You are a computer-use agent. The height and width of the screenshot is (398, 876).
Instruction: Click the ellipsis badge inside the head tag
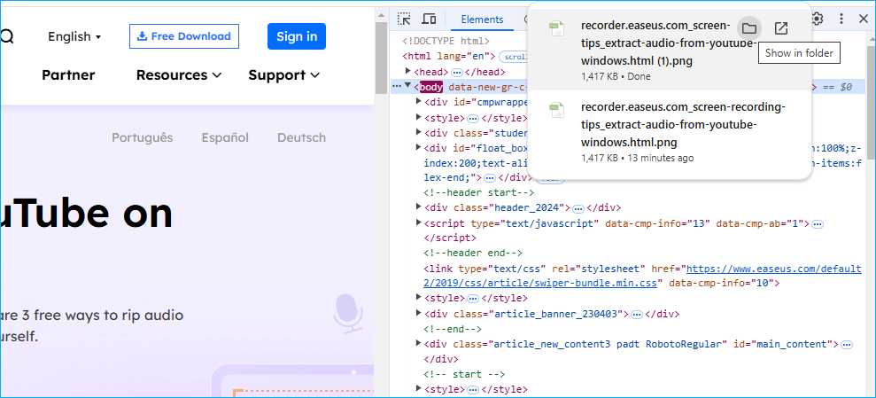point(456,72)
